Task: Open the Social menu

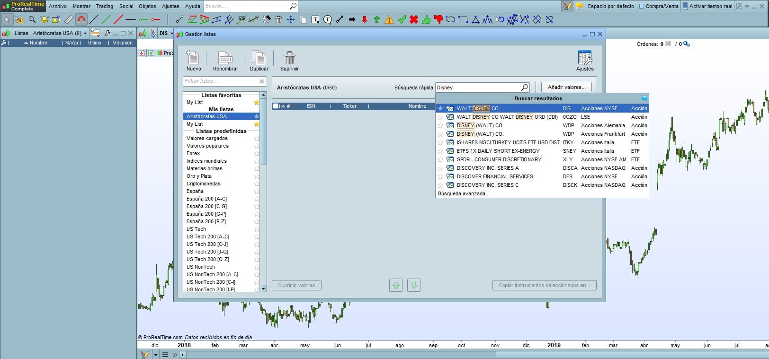Action: click(x=126, y=6)
